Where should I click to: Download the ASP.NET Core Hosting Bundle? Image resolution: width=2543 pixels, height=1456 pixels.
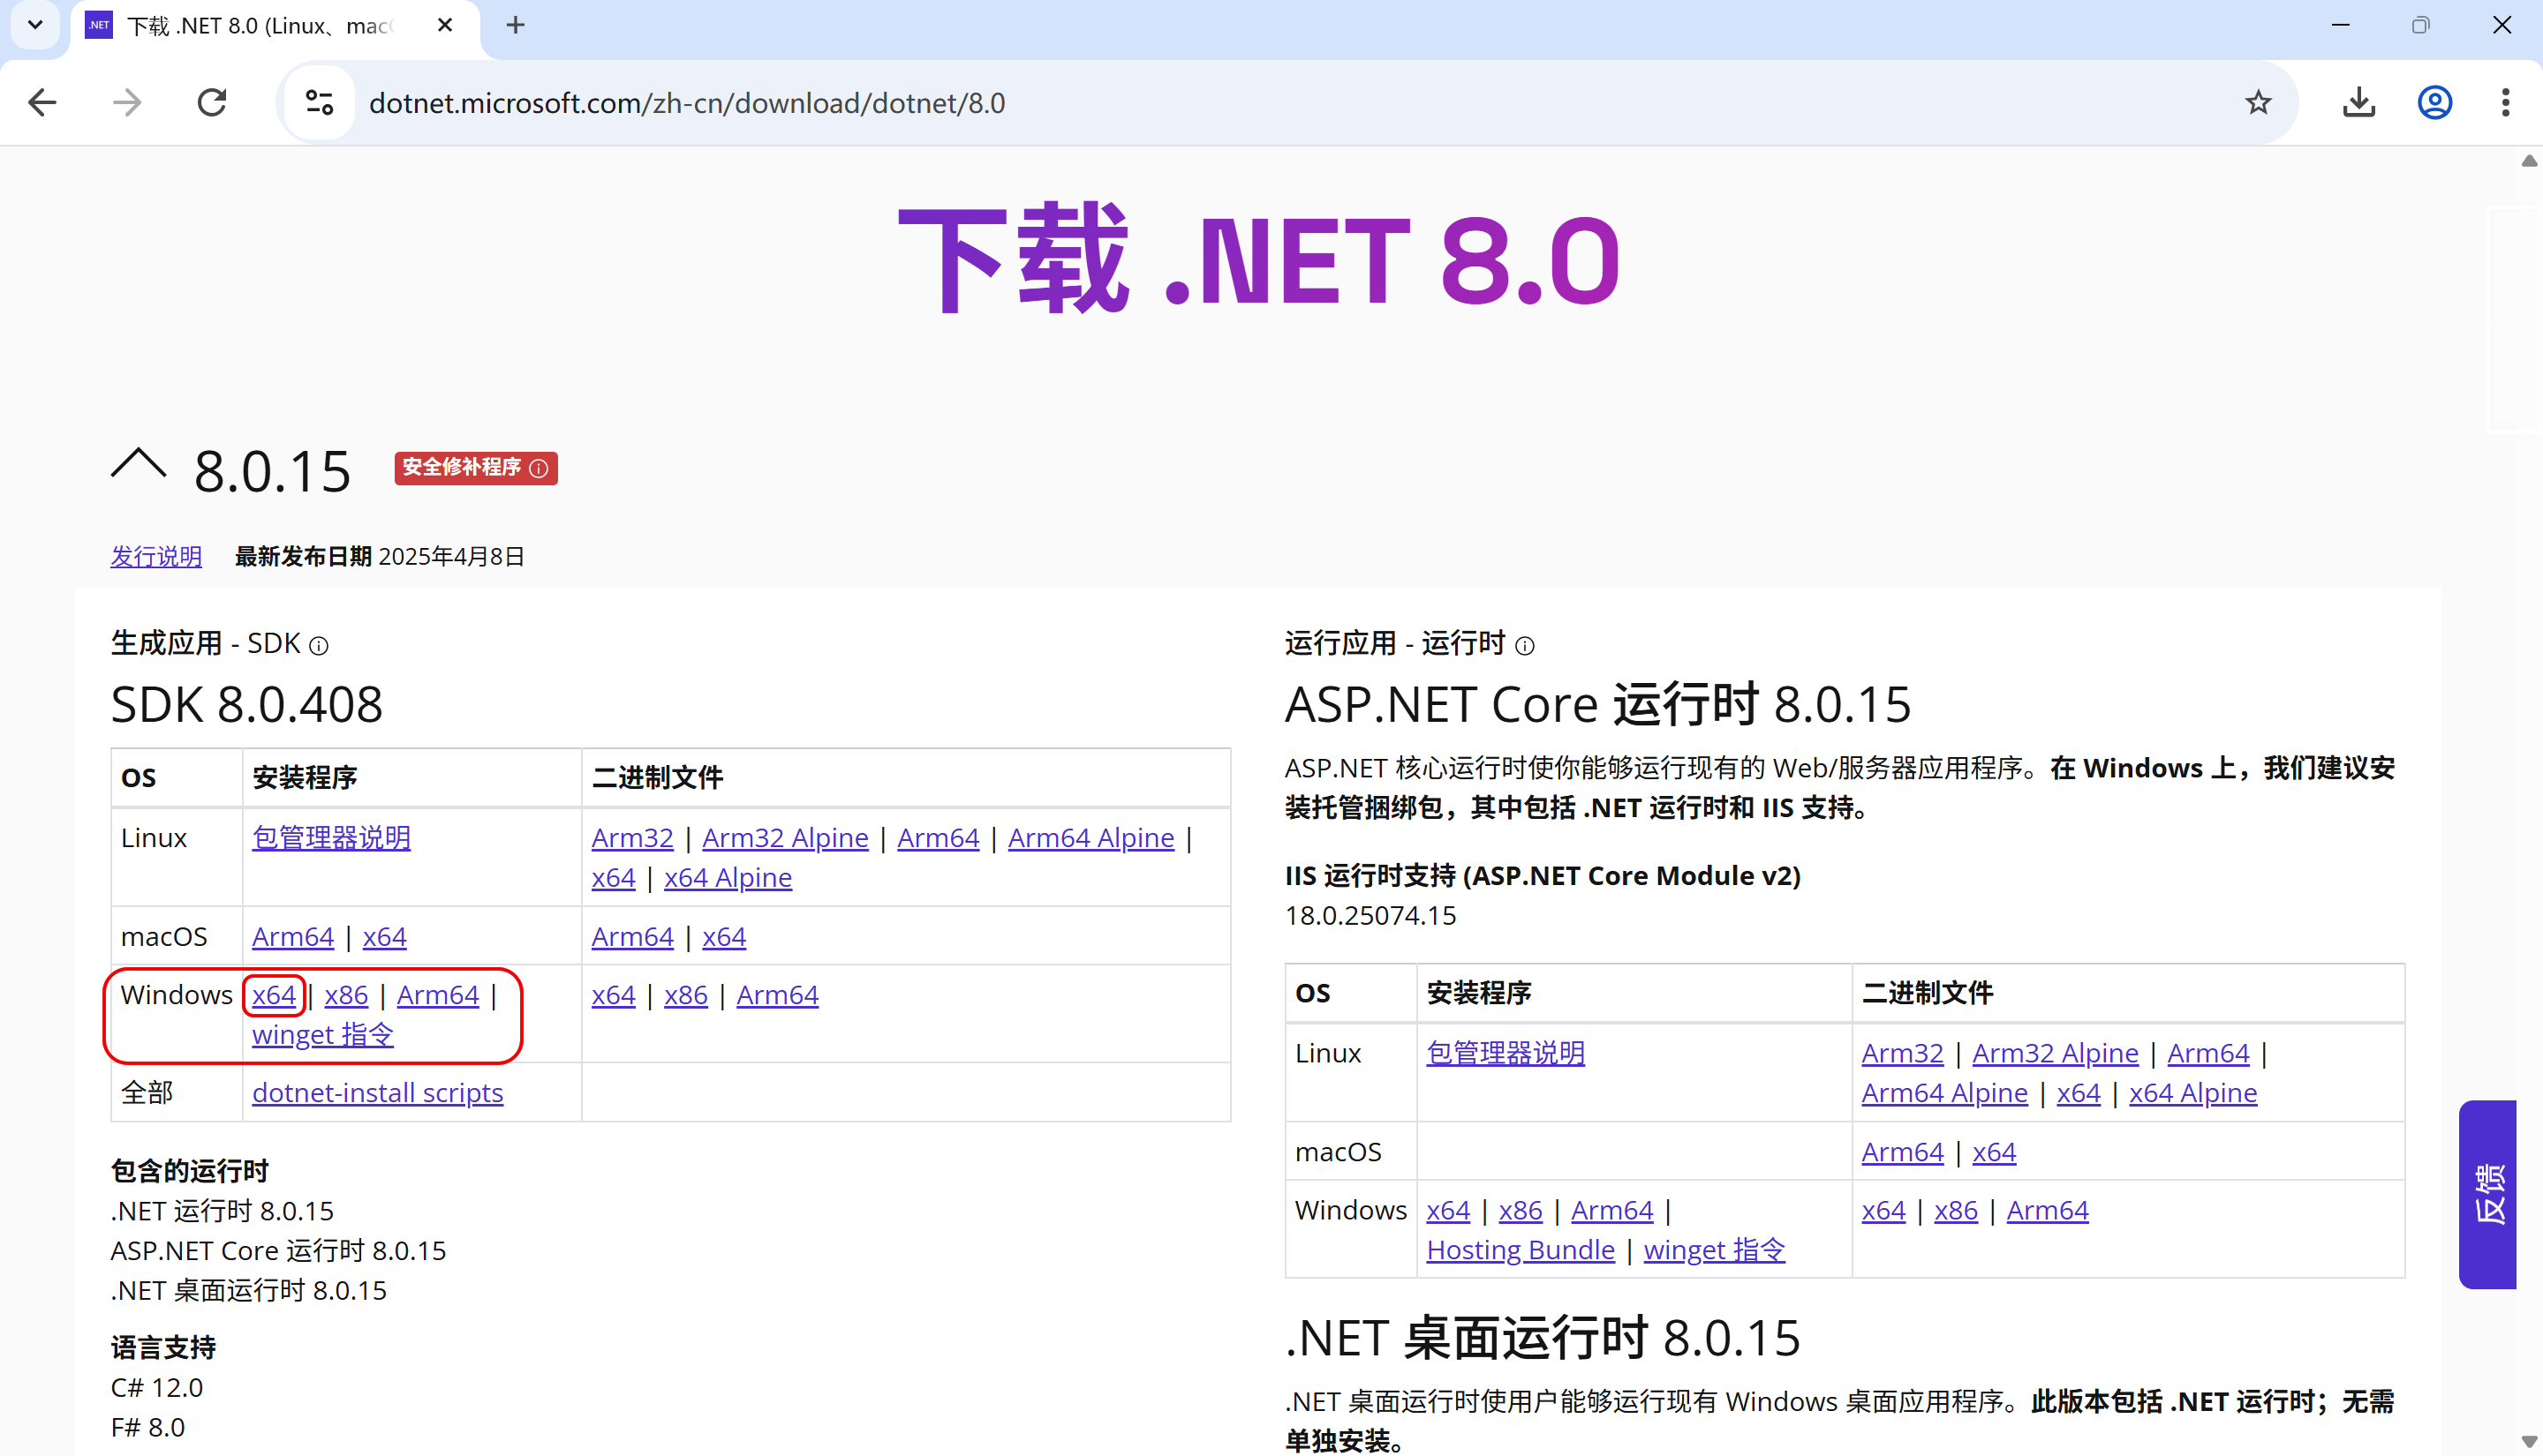point(1521,1250)
